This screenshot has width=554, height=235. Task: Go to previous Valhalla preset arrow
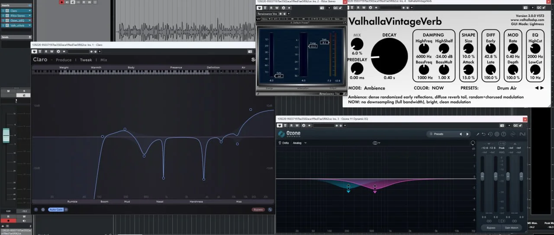(x=537, y=88)
